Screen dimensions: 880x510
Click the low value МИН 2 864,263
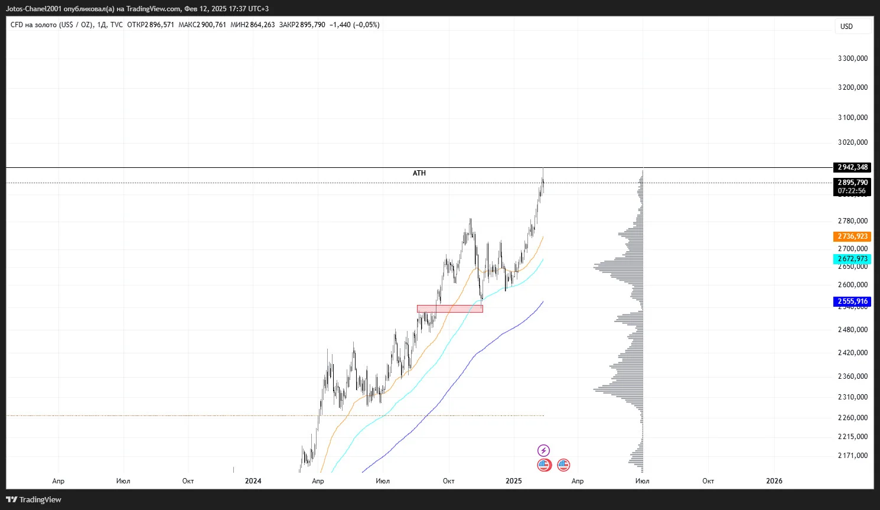tap(253, 25)
